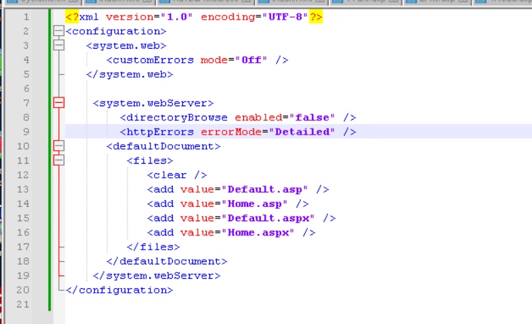Collapse the defaultDocument fold marker

pos(59,146)
